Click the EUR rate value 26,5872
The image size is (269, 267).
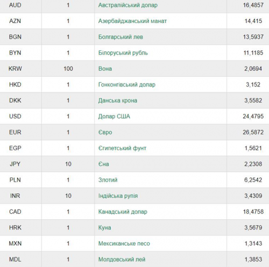pyautogui.click(x=253, y=132)
